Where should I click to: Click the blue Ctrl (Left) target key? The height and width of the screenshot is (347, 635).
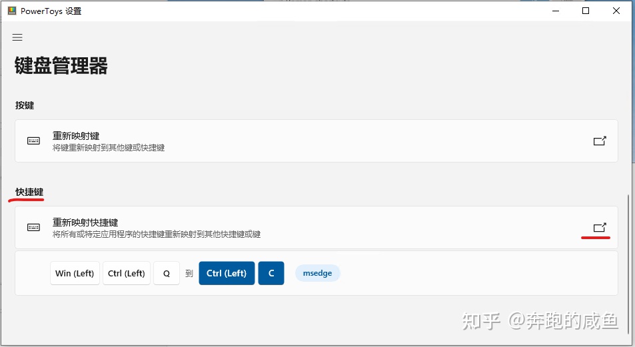[227, 273]
